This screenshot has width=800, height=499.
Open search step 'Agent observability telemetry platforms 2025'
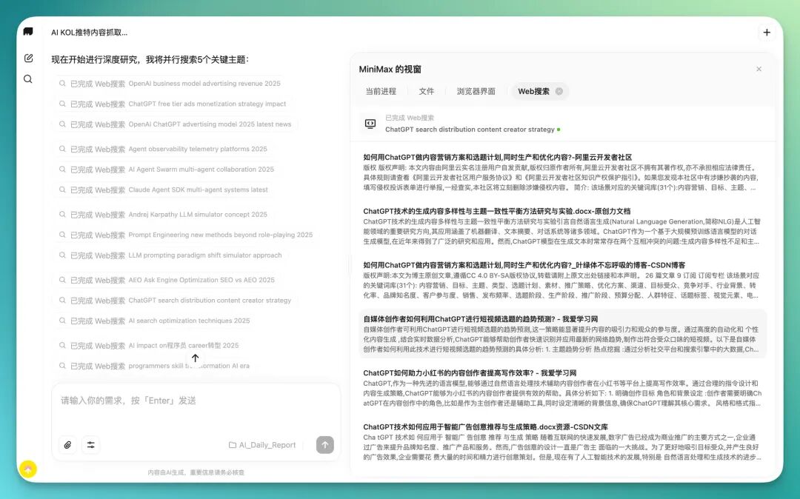[163, 150]
